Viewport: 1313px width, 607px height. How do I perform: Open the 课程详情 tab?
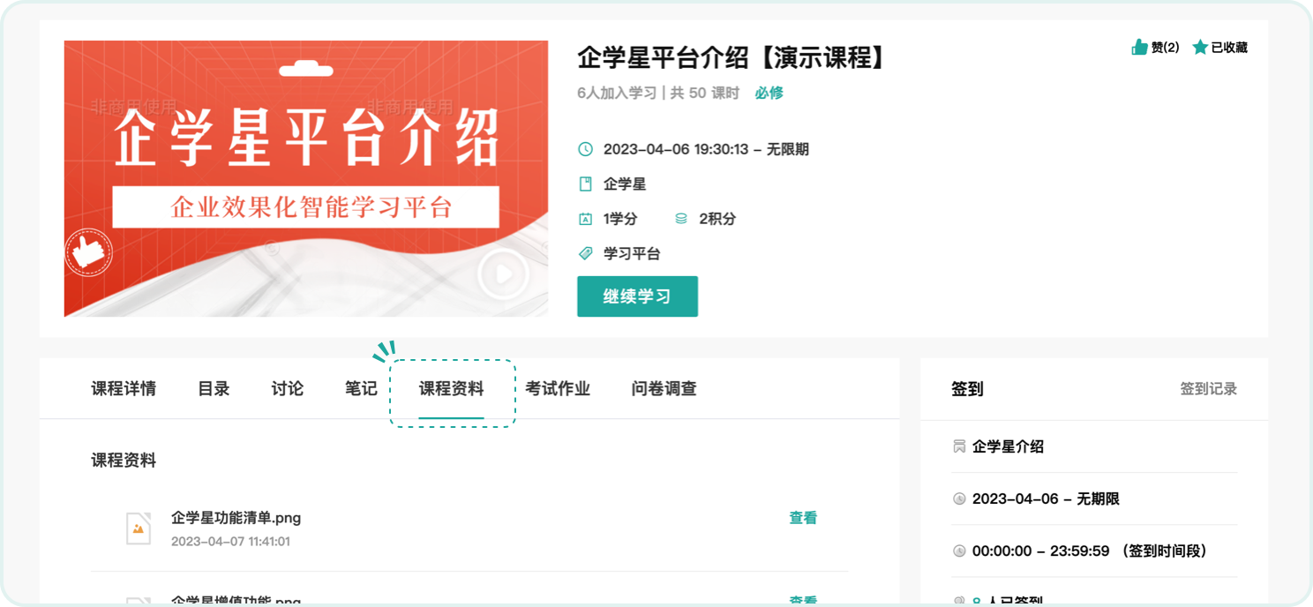click(x=124, y=389)
